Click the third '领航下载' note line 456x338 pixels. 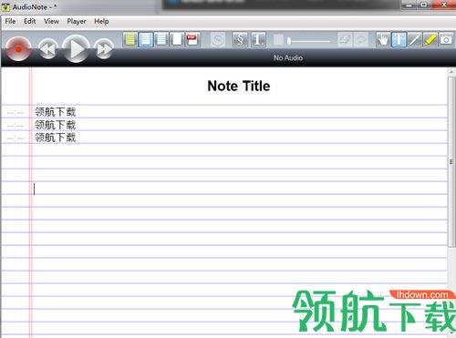pos(55,138)
